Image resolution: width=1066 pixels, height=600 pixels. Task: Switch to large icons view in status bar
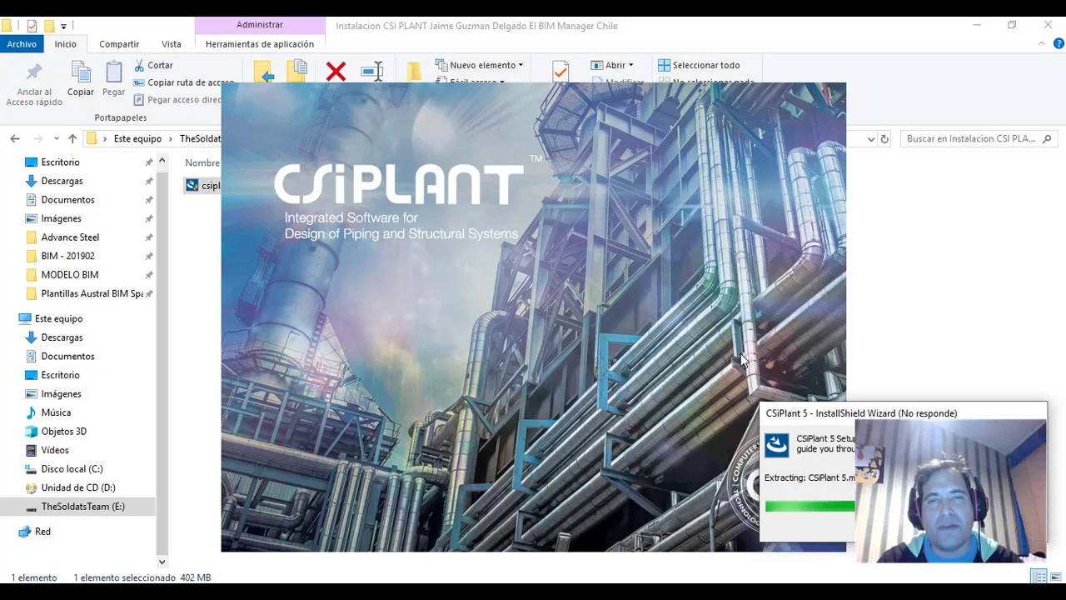(1056, 577)
